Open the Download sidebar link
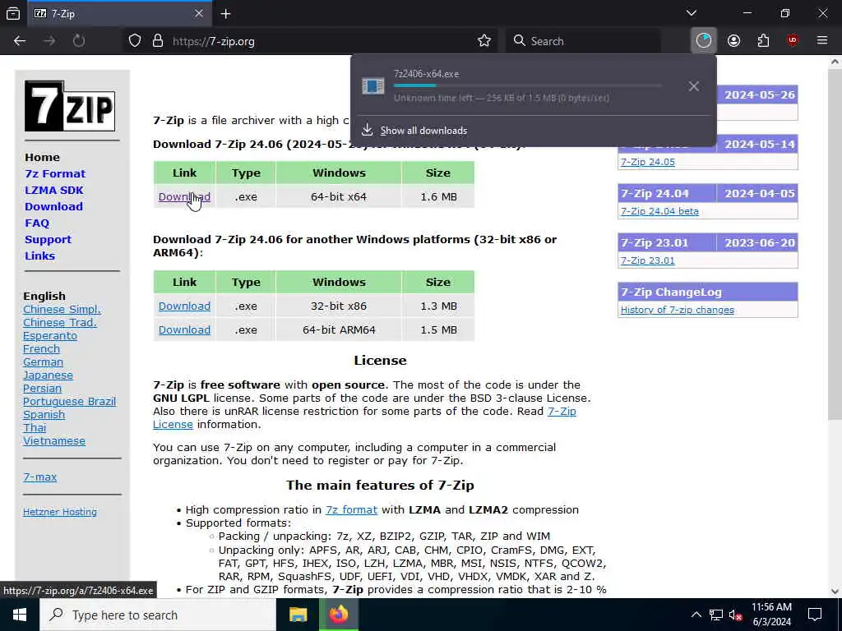 53,206
